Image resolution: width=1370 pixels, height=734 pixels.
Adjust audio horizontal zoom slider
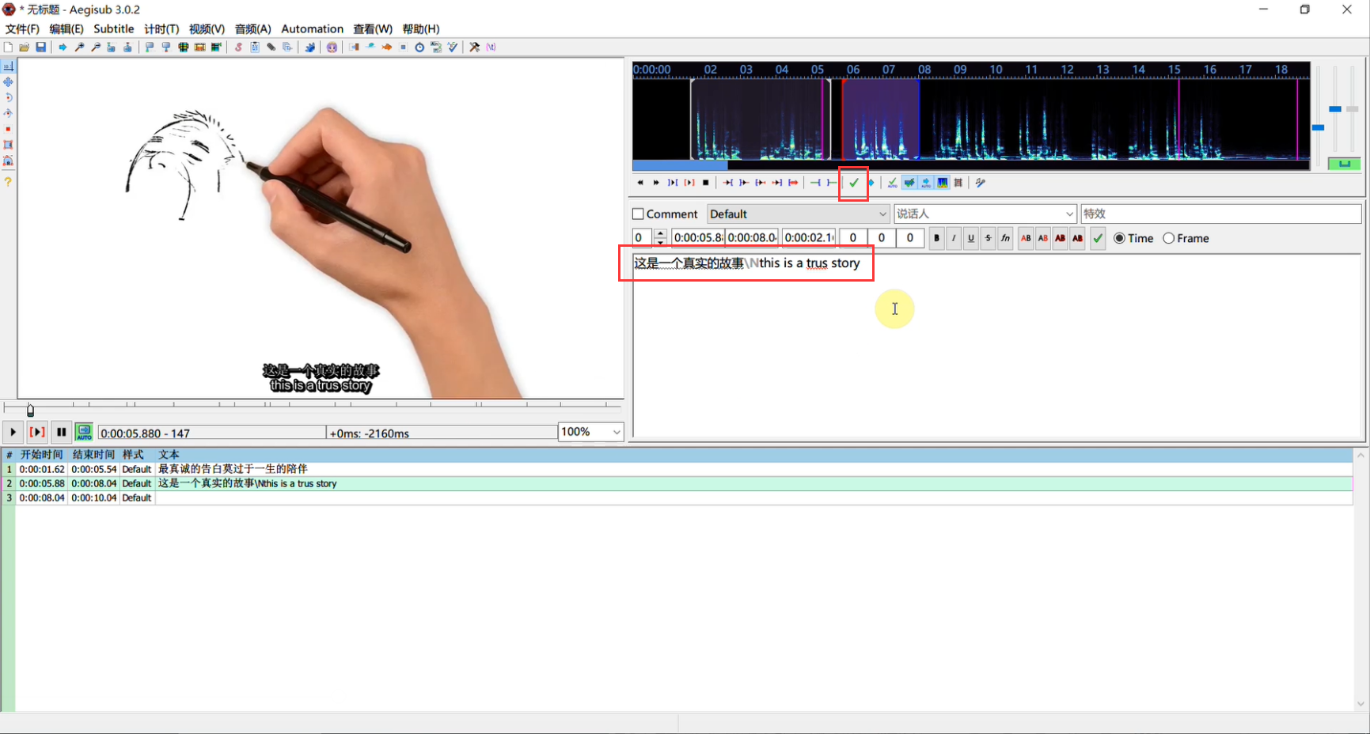(x=1318, y=127)
